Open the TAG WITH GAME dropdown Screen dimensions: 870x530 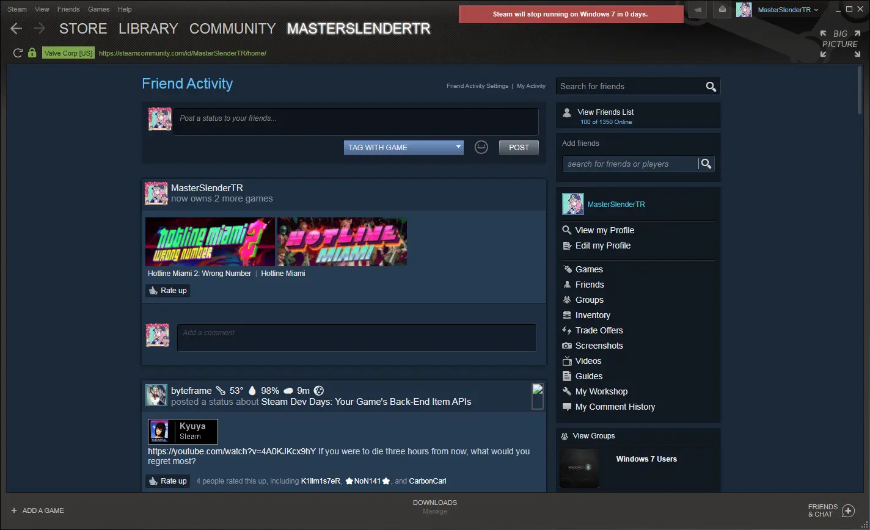(404, 147)
